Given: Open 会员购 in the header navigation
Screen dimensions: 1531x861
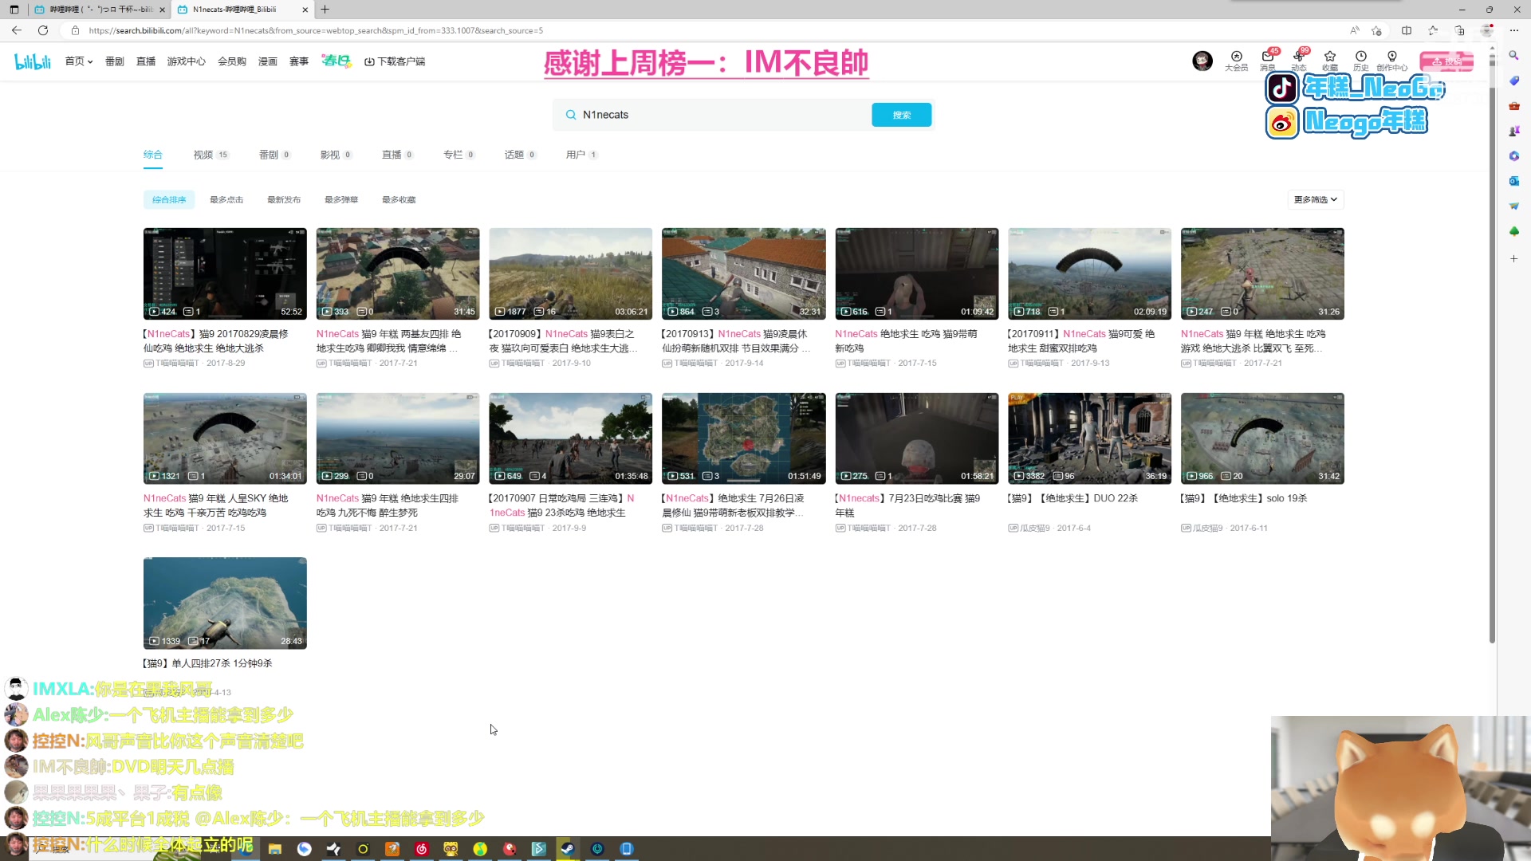Looking at the screenshot, I should [232, 61].
